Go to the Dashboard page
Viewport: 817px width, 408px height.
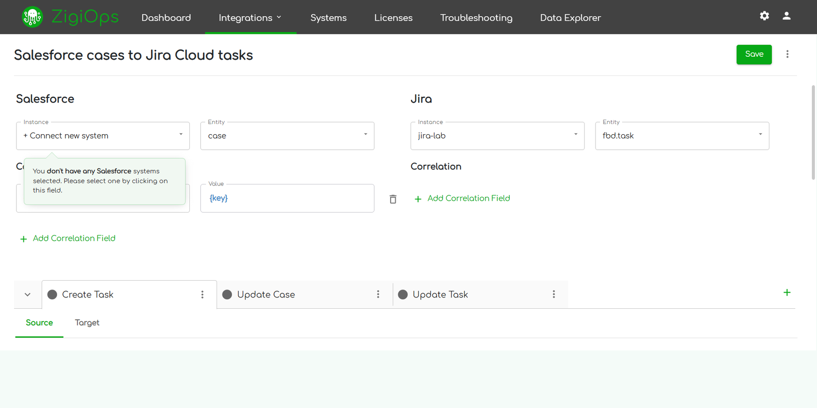pos(166,18)
